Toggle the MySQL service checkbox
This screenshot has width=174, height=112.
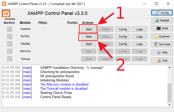click(x=10, y=36)
